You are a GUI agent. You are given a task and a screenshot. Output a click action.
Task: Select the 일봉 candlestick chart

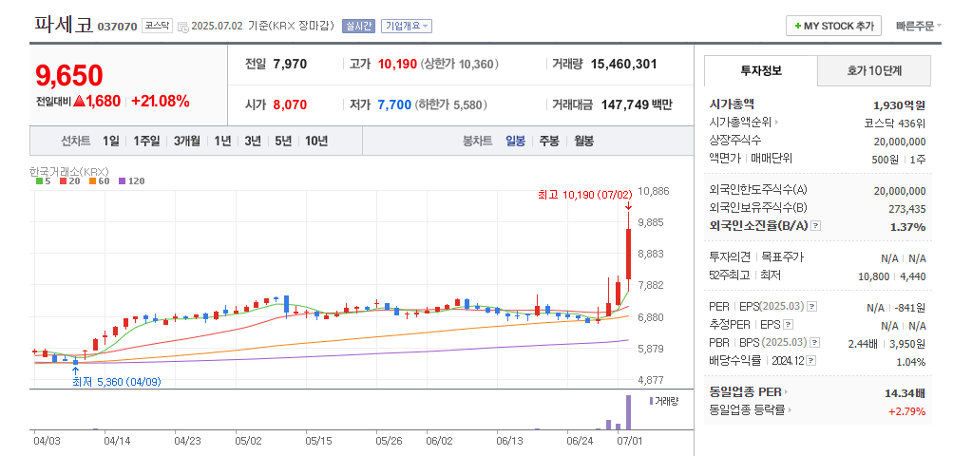point(515,141)
